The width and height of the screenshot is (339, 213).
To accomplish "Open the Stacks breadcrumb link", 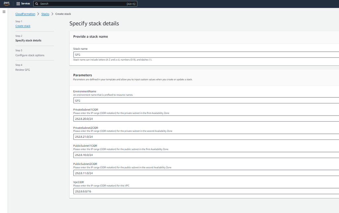I will coord(45,14).
